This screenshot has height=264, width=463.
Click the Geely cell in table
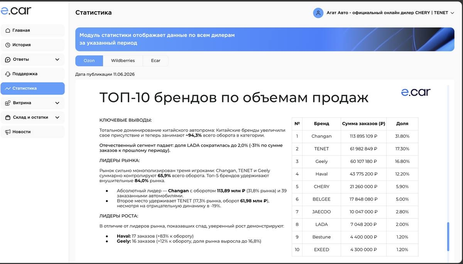321,162
